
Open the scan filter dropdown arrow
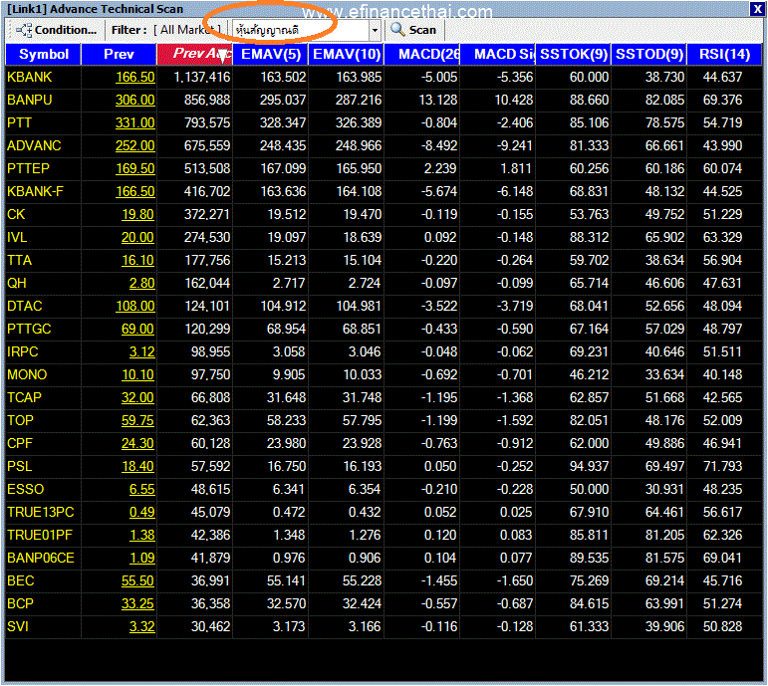[375, 30]
